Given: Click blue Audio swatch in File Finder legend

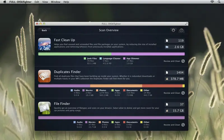Looking at the screenshot, I should [x=74, y=122].
